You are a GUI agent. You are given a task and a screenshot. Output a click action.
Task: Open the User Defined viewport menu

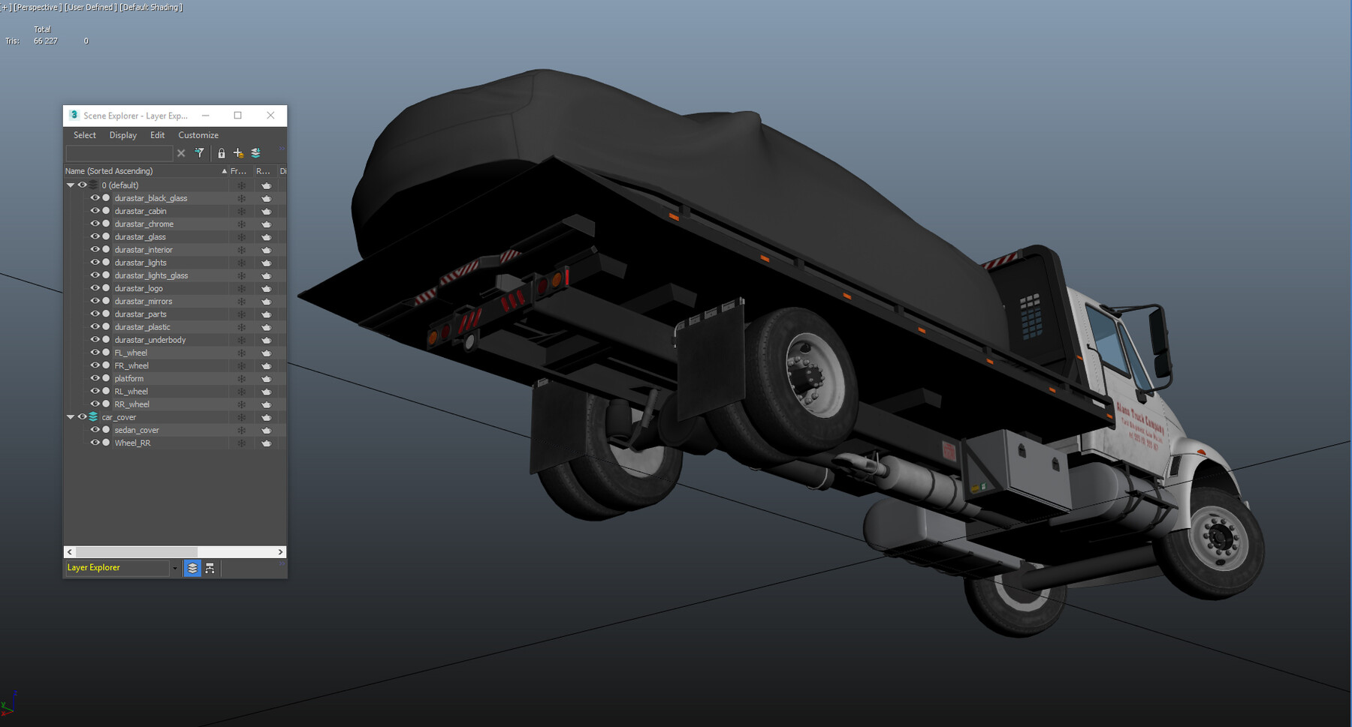91,8
